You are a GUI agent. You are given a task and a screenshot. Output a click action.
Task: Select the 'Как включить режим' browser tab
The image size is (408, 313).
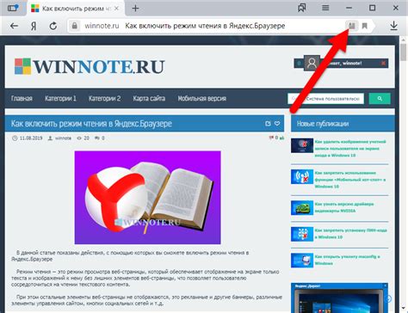pos(75,9)
